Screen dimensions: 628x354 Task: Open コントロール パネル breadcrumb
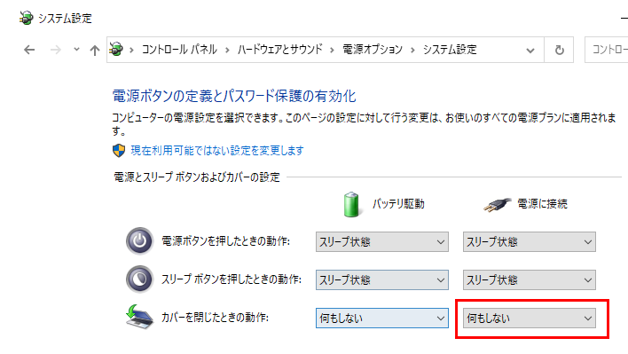pyautogui.click(x=179, y=50)
